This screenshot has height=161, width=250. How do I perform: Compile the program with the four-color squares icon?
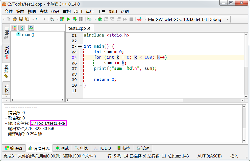point(62,19)
